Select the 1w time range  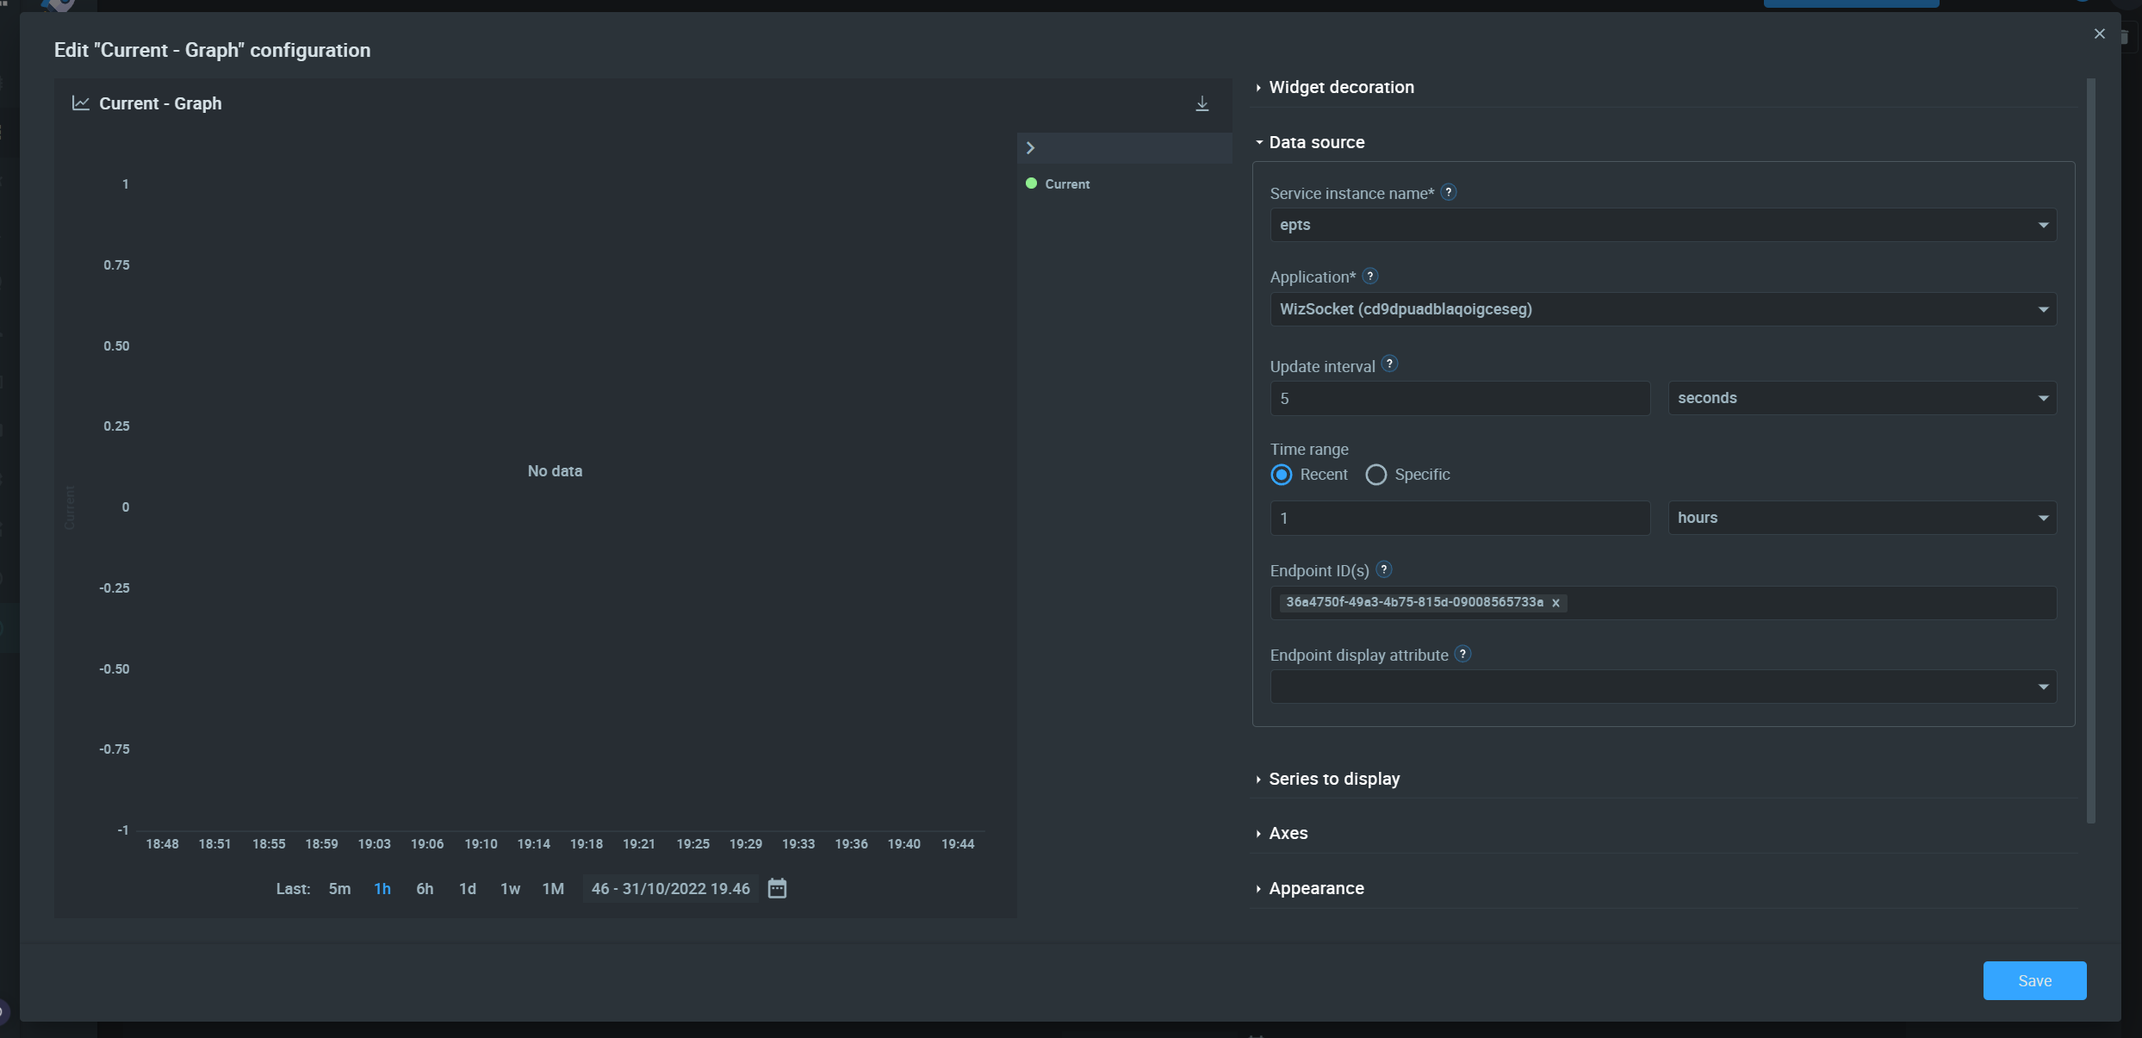point(510,888)
